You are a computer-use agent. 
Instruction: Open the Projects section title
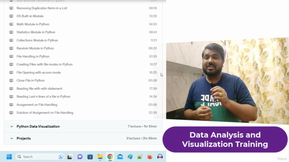(x=23, y=139)
